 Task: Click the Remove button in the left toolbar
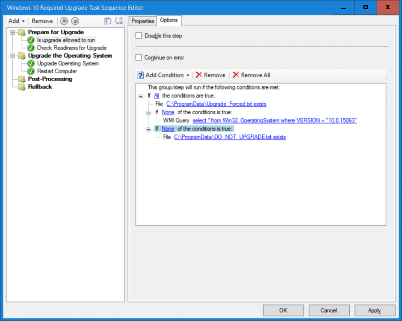point(42,21)
